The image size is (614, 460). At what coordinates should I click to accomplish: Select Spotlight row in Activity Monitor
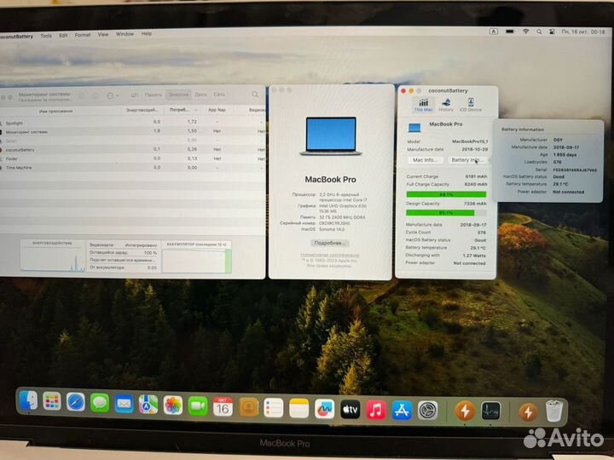click(x=133, y=123)
